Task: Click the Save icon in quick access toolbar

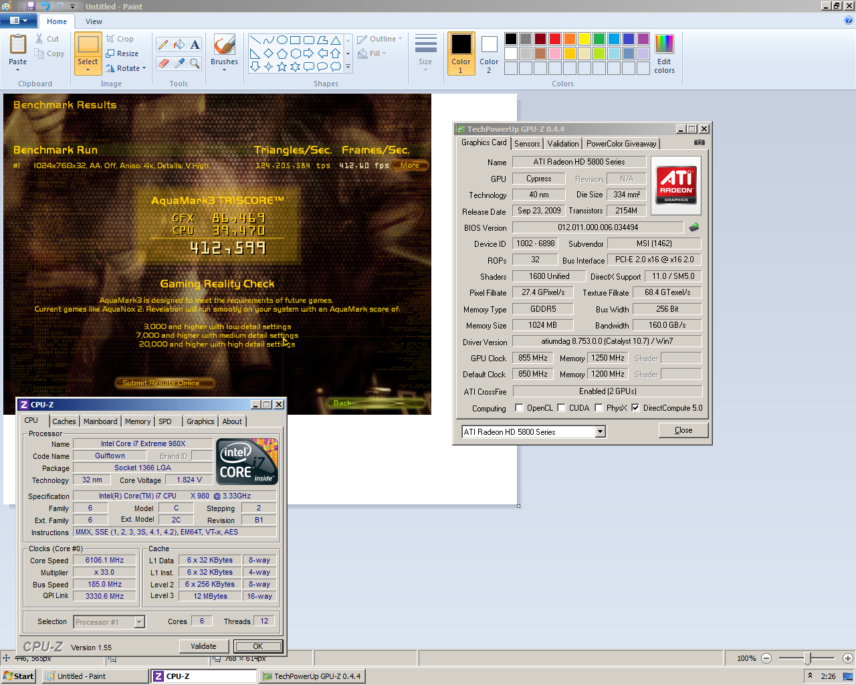Action: [31, 6]
